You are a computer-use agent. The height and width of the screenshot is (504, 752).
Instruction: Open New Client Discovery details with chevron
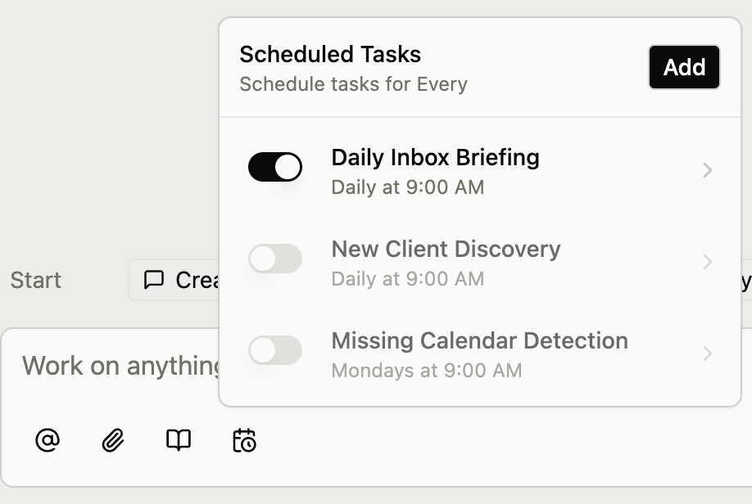708,262
